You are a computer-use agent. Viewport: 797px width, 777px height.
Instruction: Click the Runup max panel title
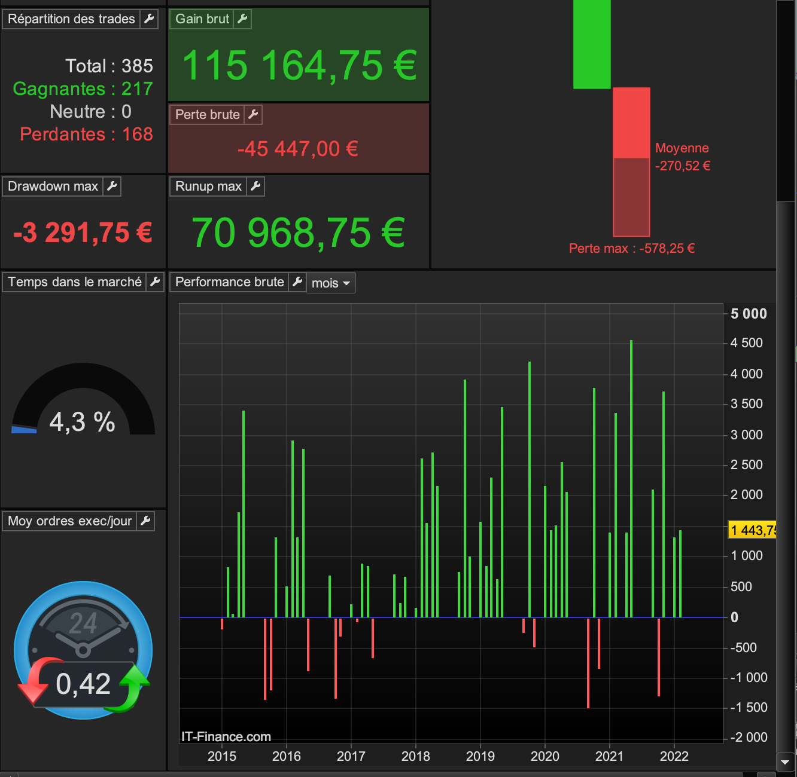(x=208, y=186)
